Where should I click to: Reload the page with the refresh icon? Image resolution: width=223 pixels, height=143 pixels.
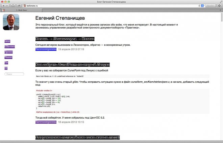tap(199, 6)
